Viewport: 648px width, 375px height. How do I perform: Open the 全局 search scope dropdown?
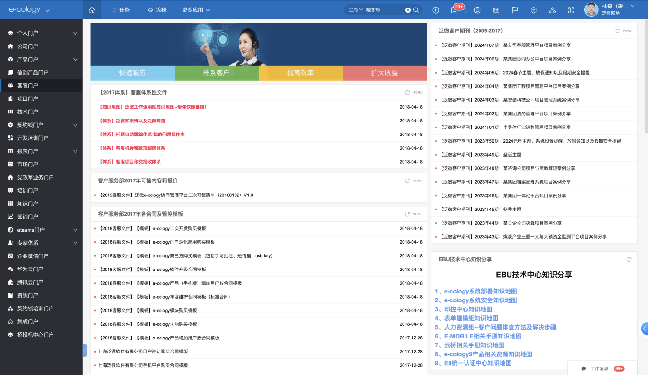pos(356,10)
